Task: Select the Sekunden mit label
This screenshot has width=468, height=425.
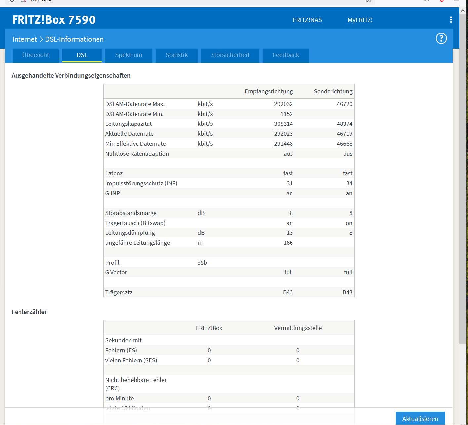Action: point(124,340)
